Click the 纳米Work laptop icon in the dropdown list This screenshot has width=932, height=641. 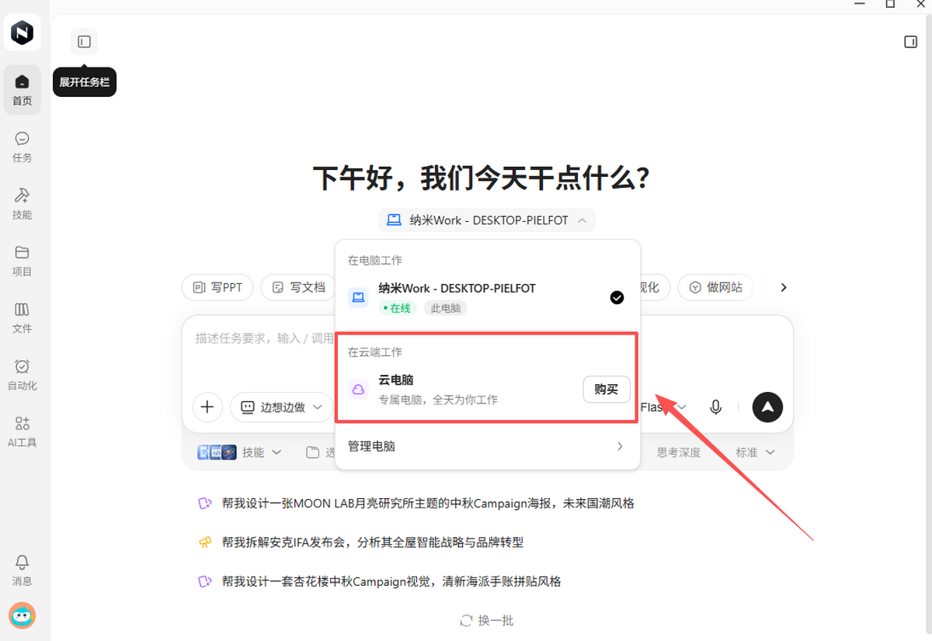point(358,297)
